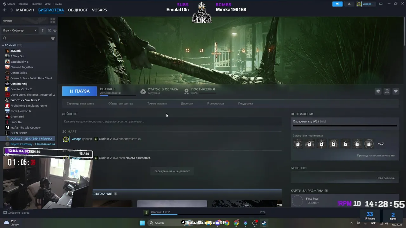Click the activity comment input field

[x=172, y=121]
